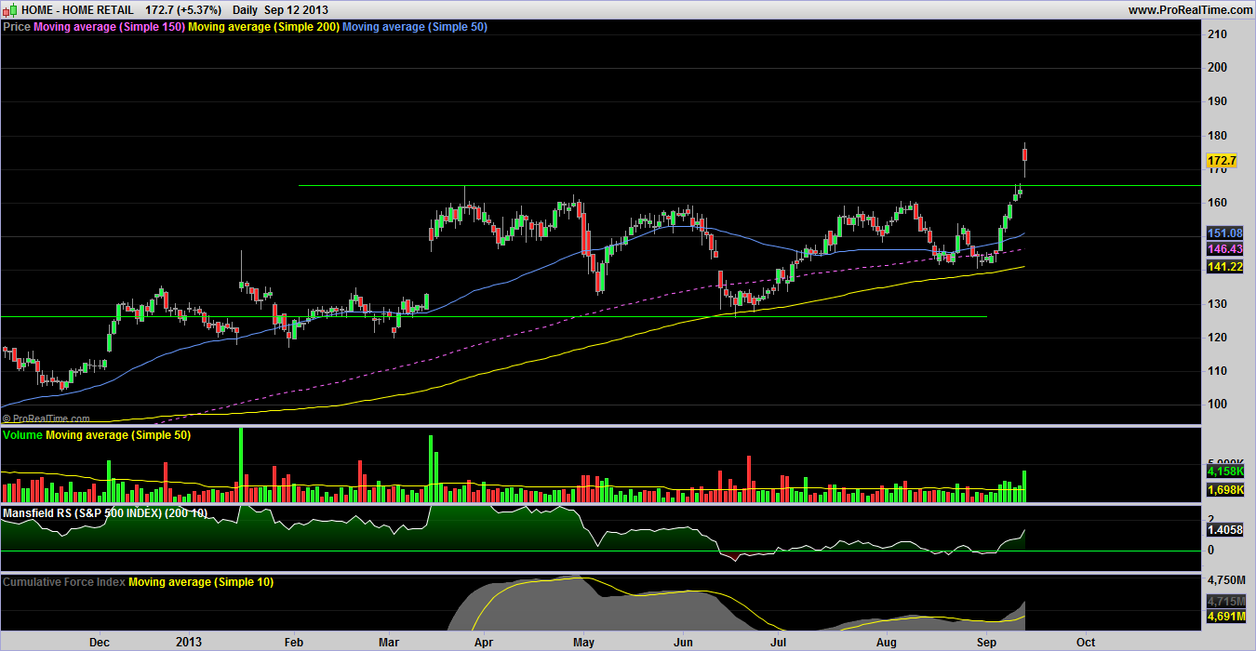Select the blue Moving average (Simple 50) label
Viewport: 1256px width, 651px height.
pyautogui.click(x=415, y=27)
